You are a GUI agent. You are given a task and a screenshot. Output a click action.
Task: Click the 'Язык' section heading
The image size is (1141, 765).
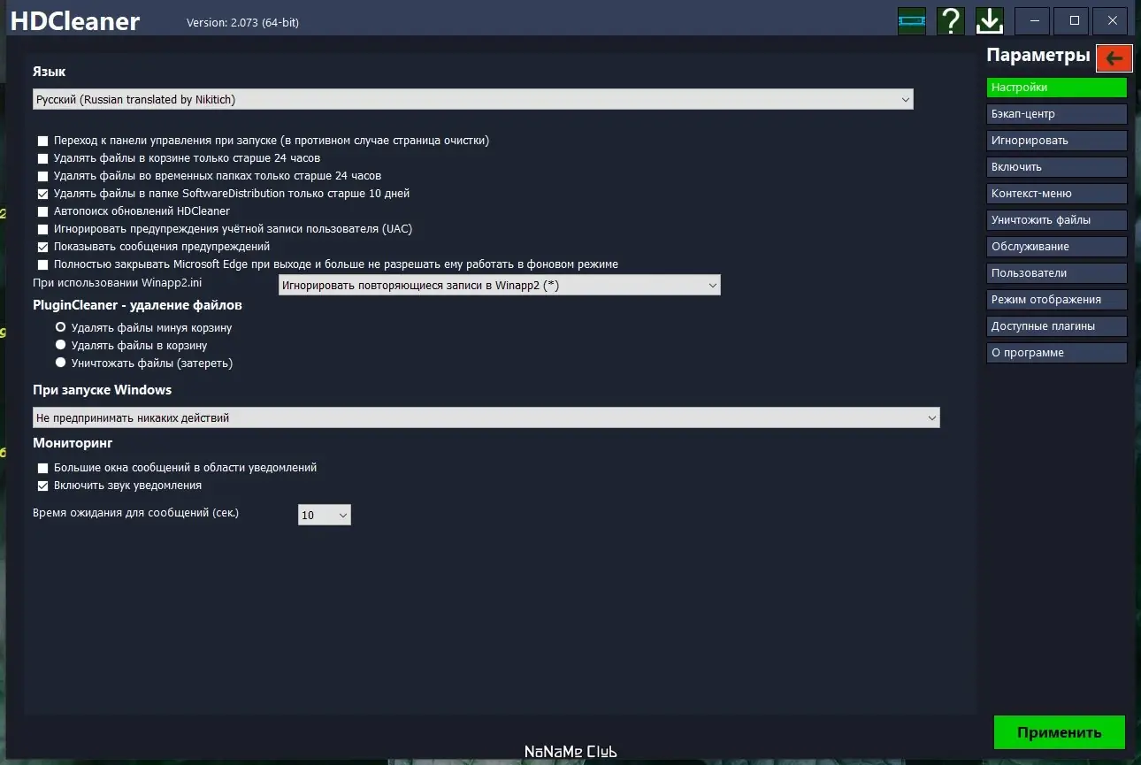tap(50, 72)
